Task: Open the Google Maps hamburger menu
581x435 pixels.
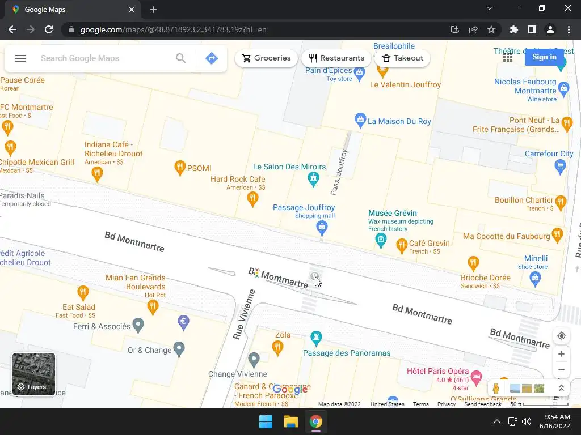Action: pos(20,58)
